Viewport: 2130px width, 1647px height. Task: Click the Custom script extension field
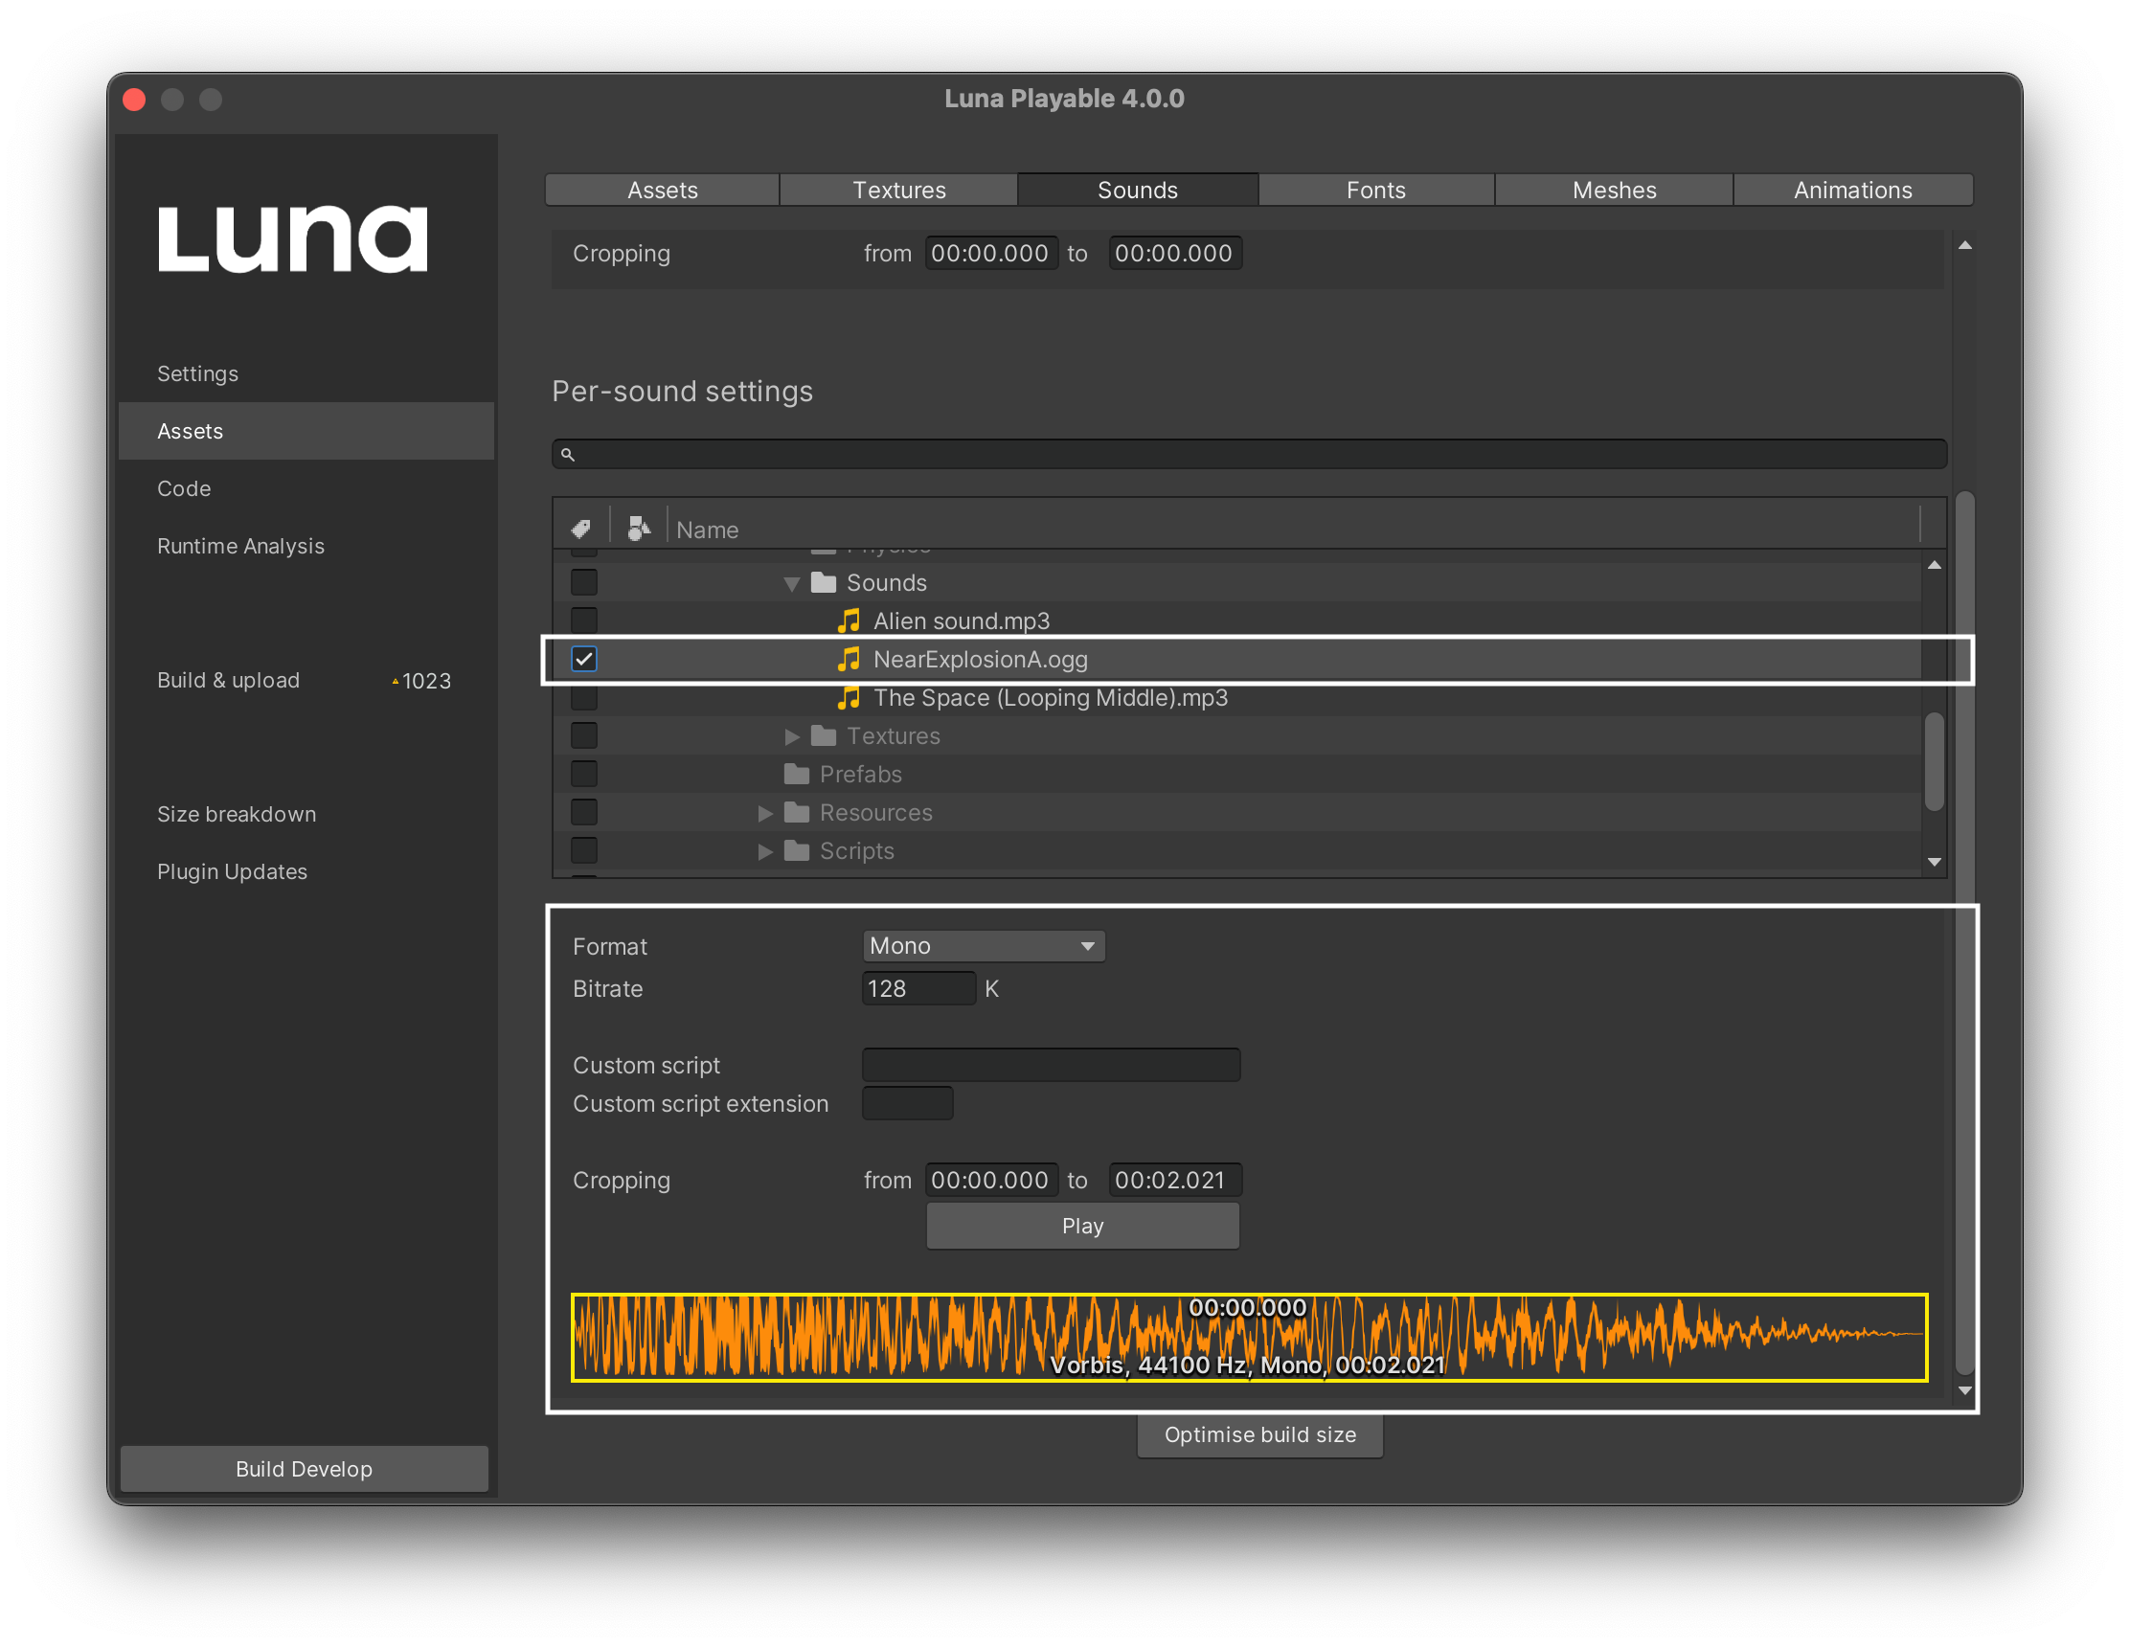908,1104
